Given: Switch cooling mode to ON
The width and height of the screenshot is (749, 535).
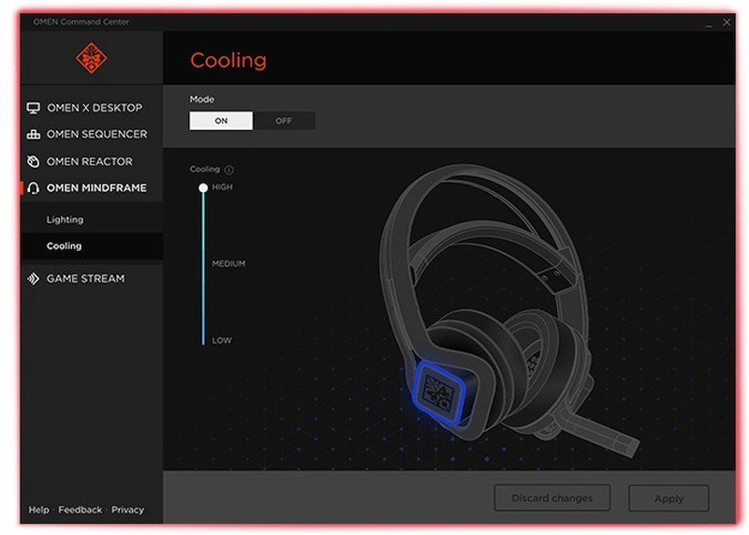Looking at the screenshot, I should pos(221,121).
